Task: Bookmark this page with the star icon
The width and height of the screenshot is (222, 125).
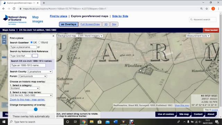Action: pos(207,9)
